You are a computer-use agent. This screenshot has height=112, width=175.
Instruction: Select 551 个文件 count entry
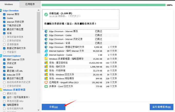[111, 67]
